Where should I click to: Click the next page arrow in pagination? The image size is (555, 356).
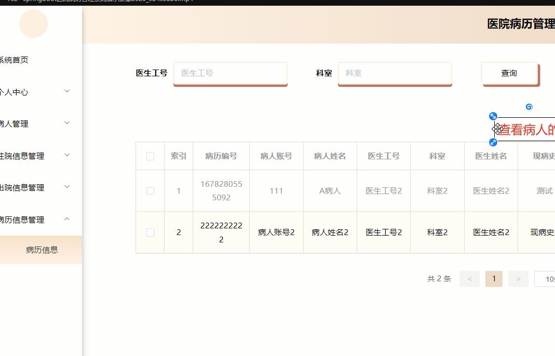518,279
